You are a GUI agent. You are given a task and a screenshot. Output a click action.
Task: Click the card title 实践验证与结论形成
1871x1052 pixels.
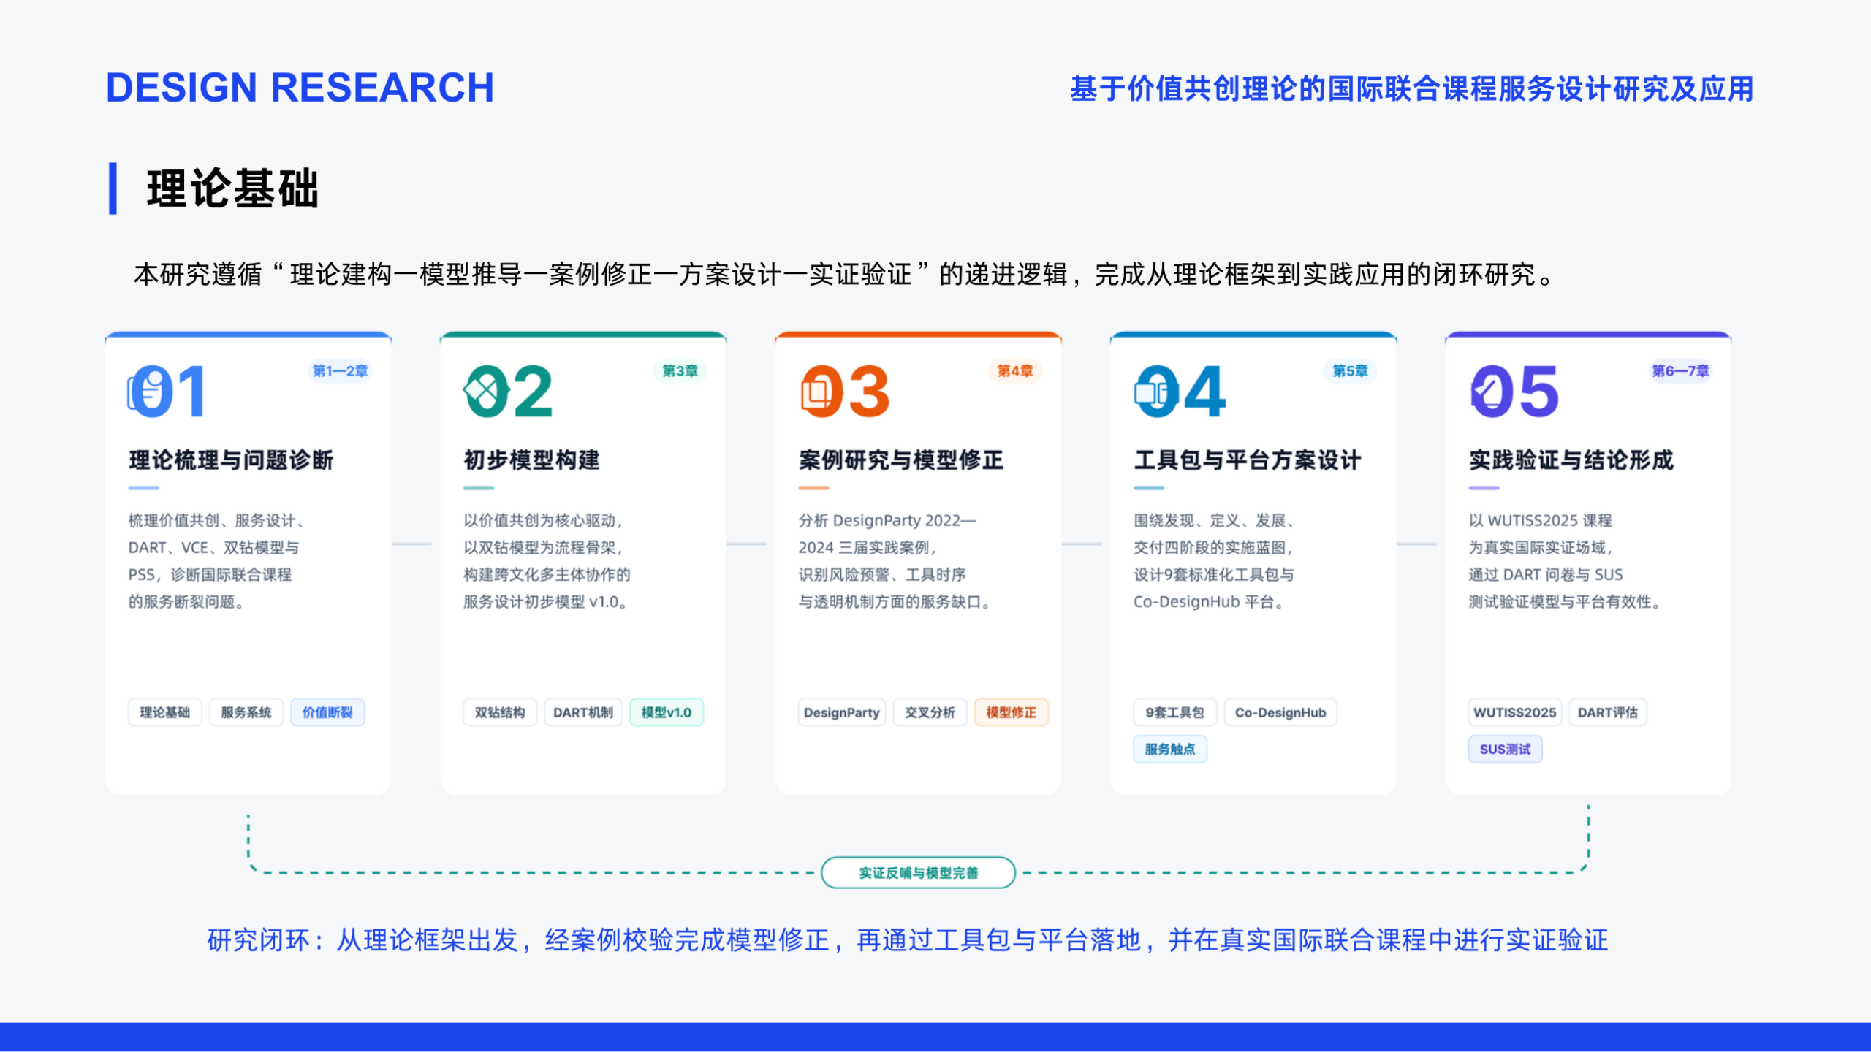1571,460
